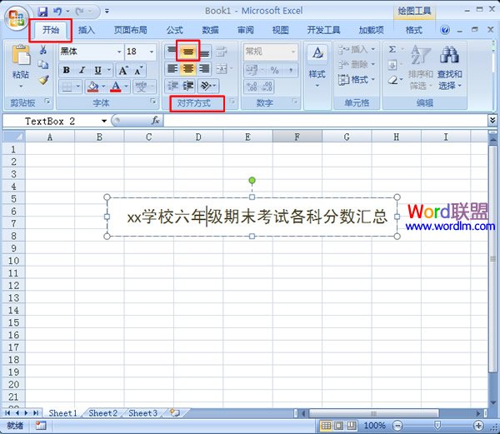Click the green rotation handle of textbox

point(252,181)
